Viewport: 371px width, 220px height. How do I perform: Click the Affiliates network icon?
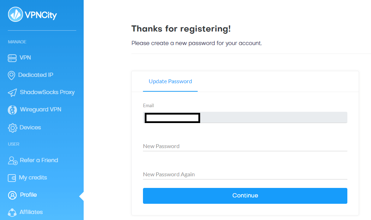(x=12, y=213)
